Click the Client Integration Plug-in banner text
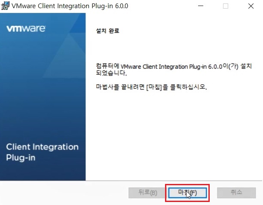Image resolution: width=263 pixels, height=205 pixels. point(42,152)
